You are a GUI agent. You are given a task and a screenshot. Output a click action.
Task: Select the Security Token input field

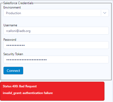56,59
